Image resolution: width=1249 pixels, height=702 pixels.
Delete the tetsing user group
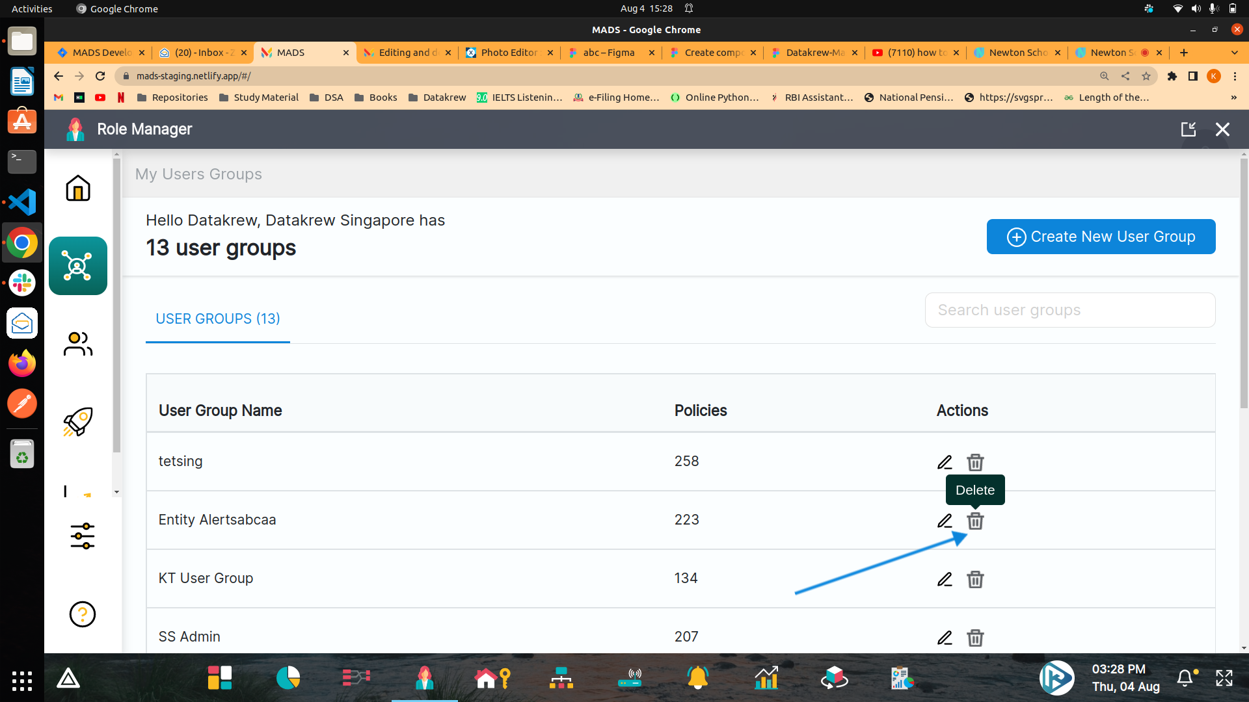click(975, 462)
